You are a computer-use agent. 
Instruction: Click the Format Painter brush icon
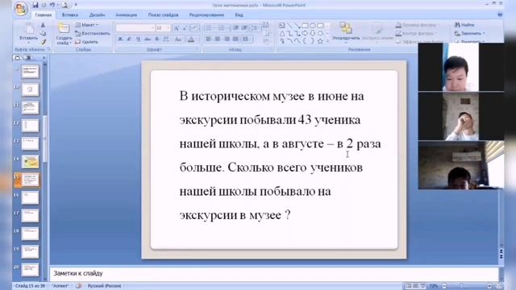[43, 42]
